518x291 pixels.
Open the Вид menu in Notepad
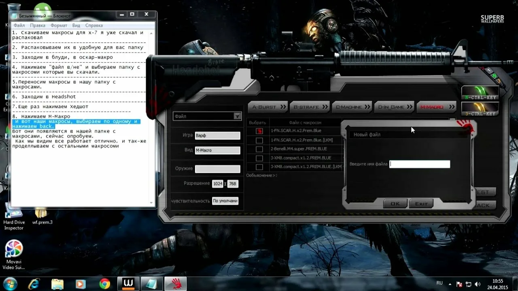76,25
